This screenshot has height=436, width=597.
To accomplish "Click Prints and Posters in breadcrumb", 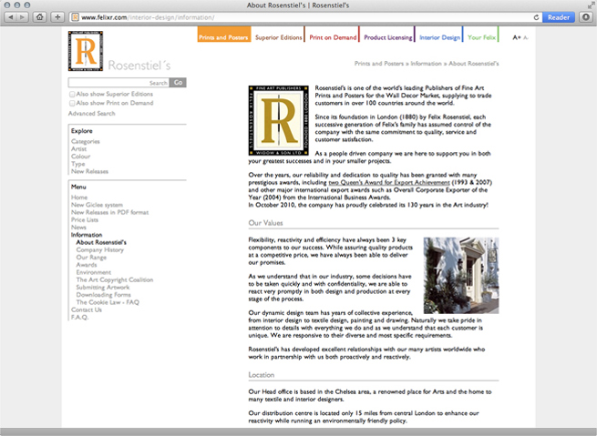I will coord(379,64).
